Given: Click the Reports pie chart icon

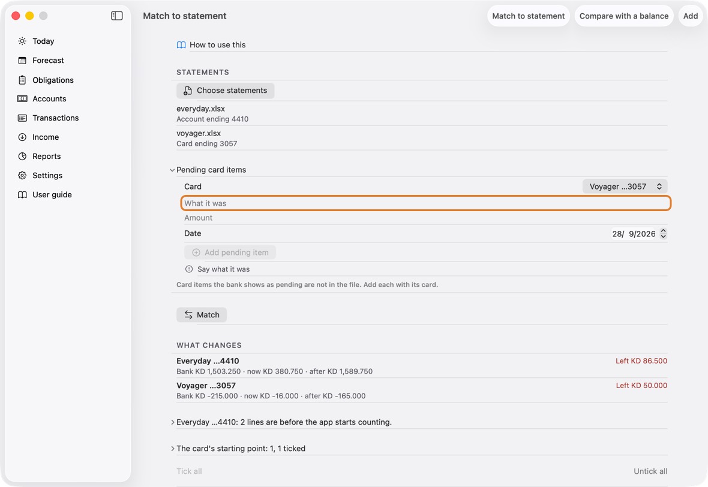Looking at the screenshot, I should pyautogui.click(x=22, y=156).
